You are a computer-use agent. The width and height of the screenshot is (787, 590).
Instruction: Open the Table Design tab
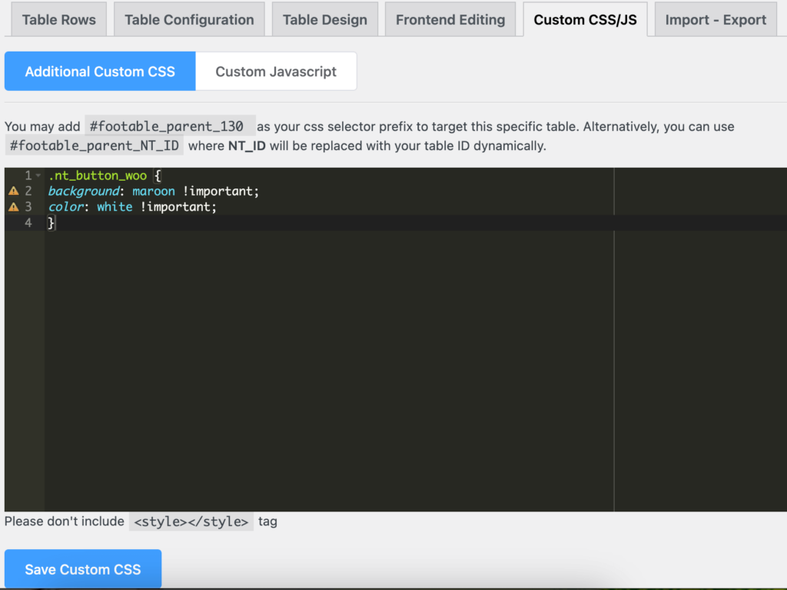[x=325, y=19]
